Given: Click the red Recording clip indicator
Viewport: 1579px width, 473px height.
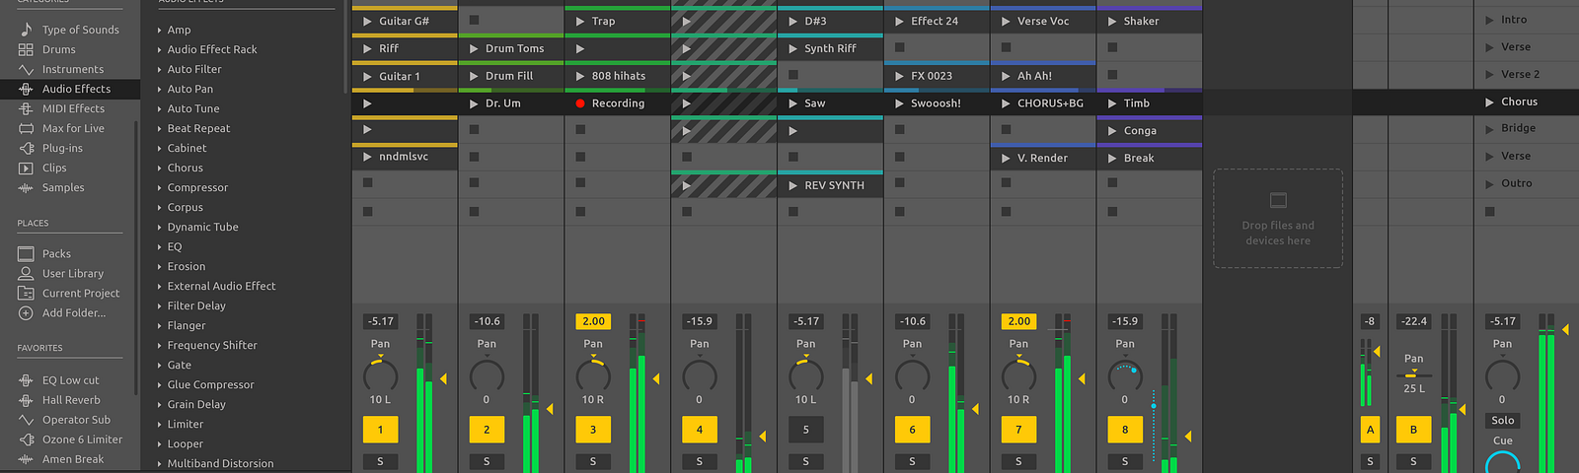Looking at the screenshot, I should (580, 103).
